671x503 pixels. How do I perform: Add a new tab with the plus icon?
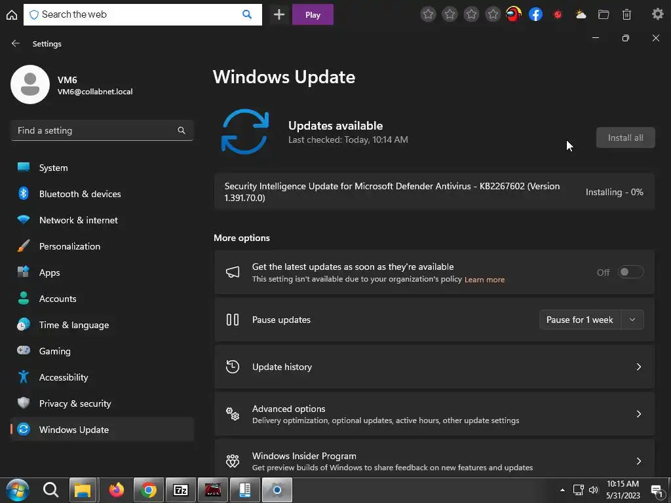tap(279, 14)
